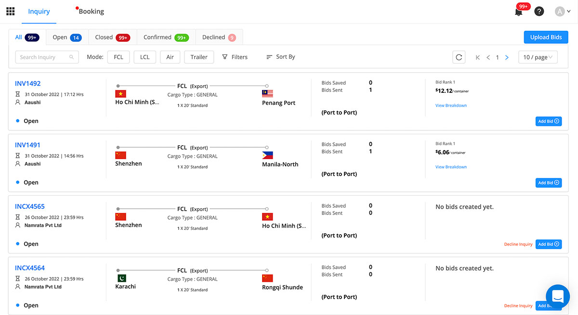Click the Upload Bids button
Screen dimensions: 578x315
coord(546,38)
